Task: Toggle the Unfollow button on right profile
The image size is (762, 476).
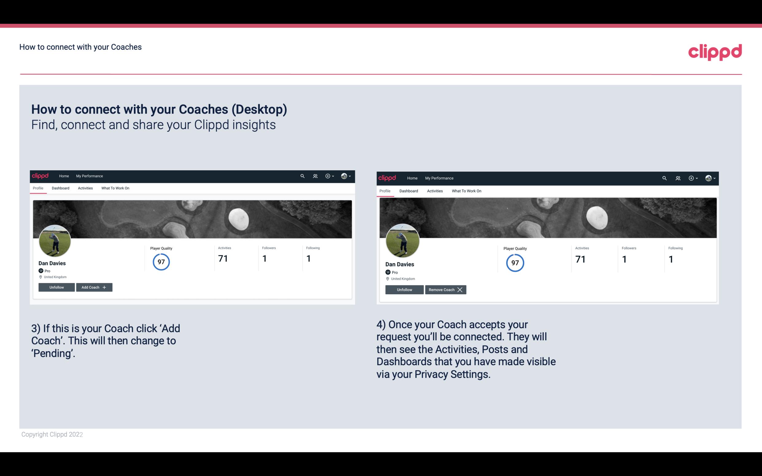Action: click(404, 289)
